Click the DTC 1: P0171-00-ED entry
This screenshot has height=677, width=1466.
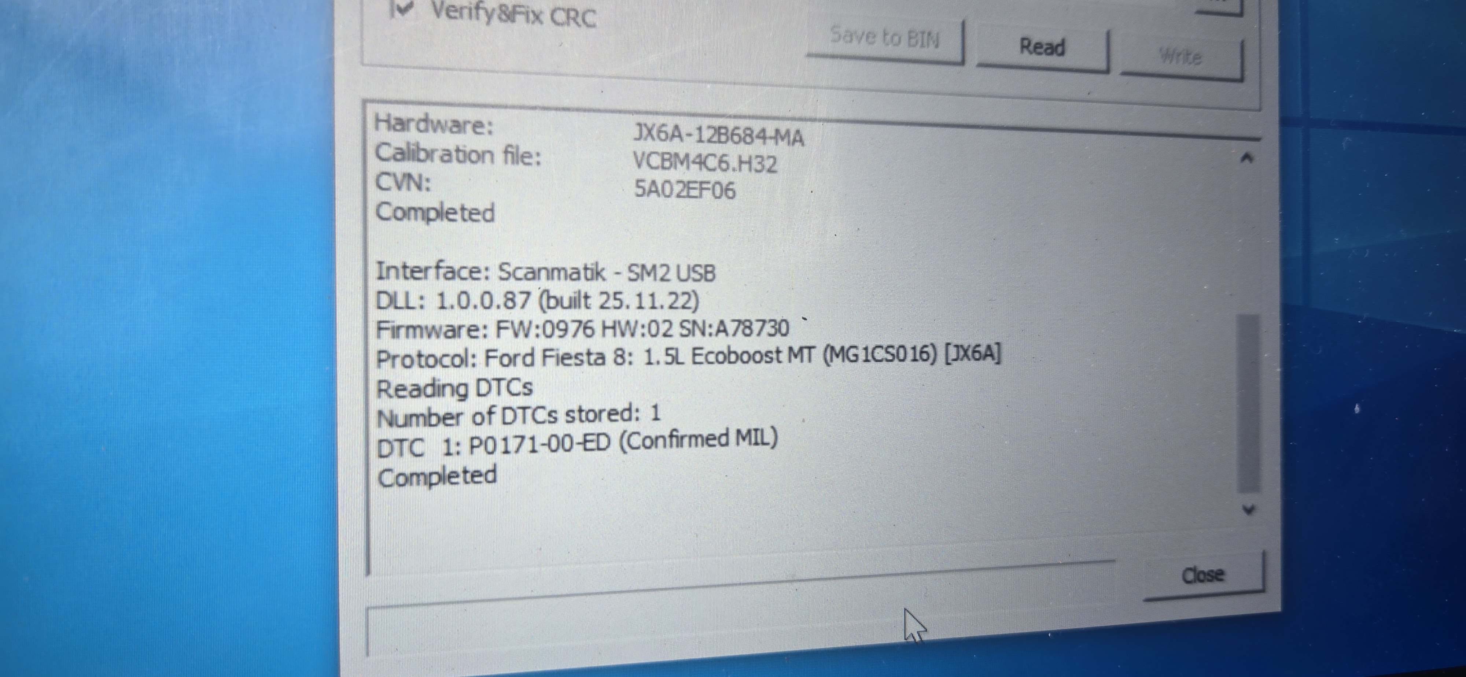pos(577,443)
